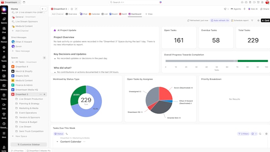Click the green completion progress bar segment

click(253, 61)
